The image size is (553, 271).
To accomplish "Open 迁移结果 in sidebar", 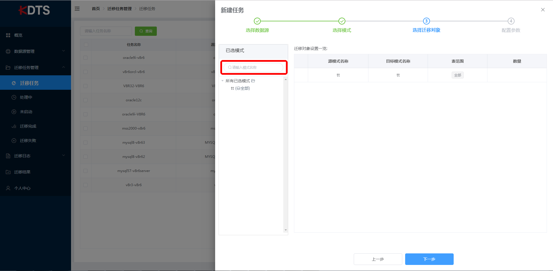I will click(36, 172).
